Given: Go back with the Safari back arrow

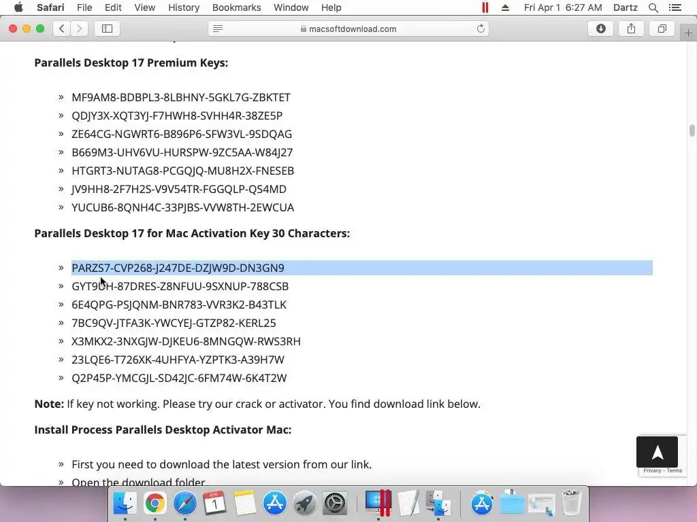Looking at the screenshot, I should pyautogui.click(x=62, y=29).
